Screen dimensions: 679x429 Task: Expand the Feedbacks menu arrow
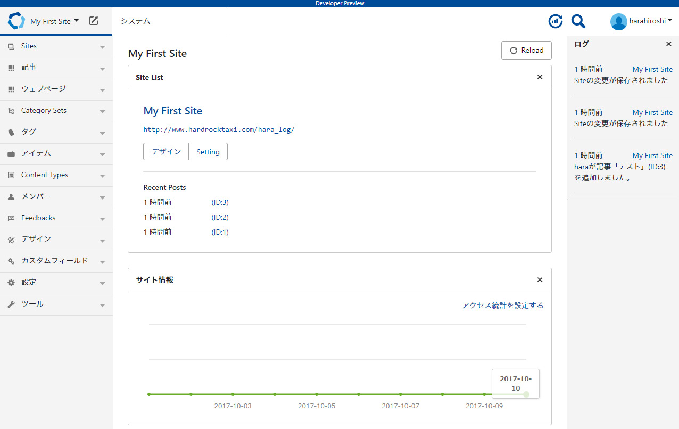tap(103, 219)
